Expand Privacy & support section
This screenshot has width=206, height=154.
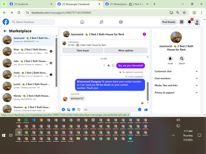[x=176, y=93]
